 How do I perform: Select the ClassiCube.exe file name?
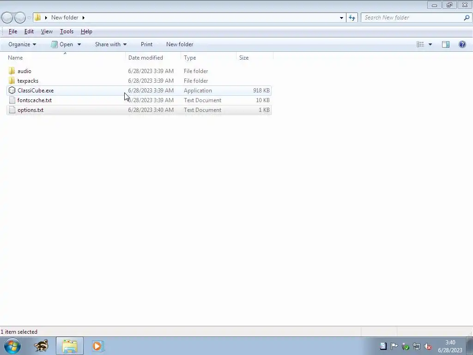[x=36, y=91]
